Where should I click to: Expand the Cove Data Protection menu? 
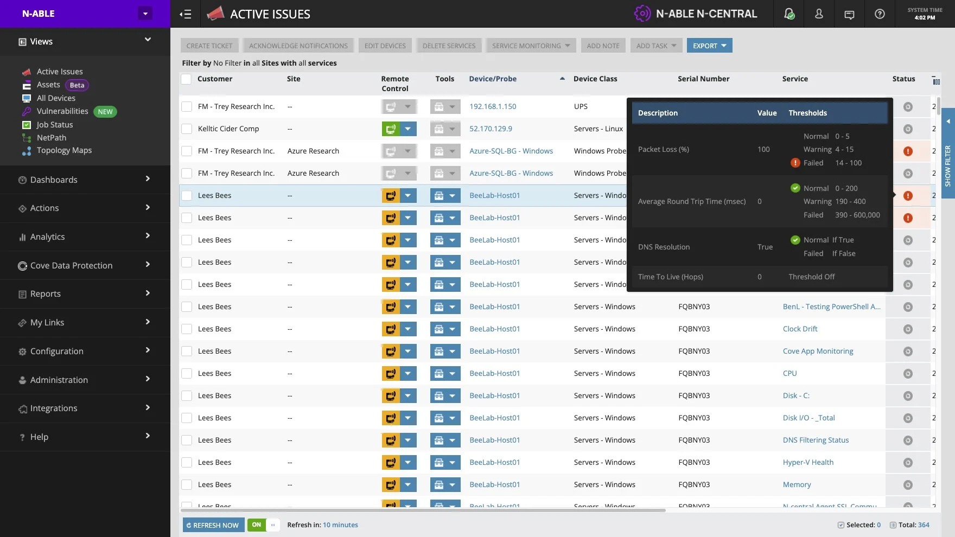(x=85, y=265)
